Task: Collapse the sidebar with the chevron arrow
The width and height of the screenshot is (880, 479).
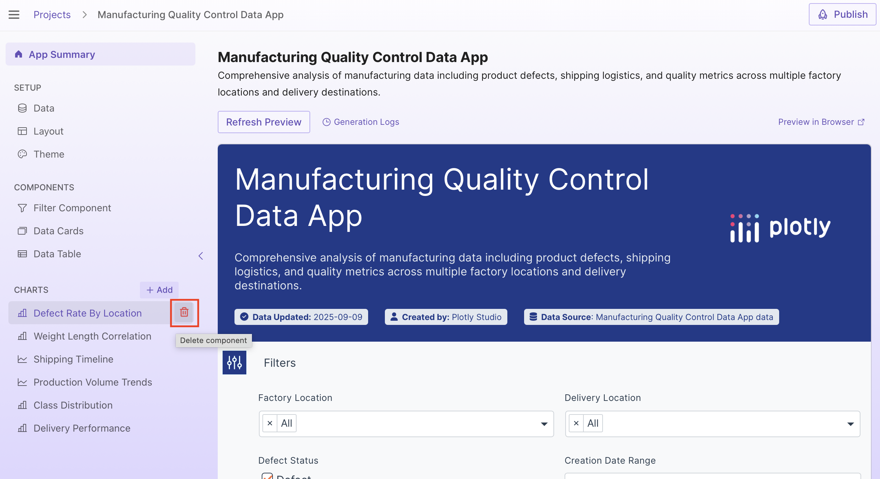Action: pos(201,256)
